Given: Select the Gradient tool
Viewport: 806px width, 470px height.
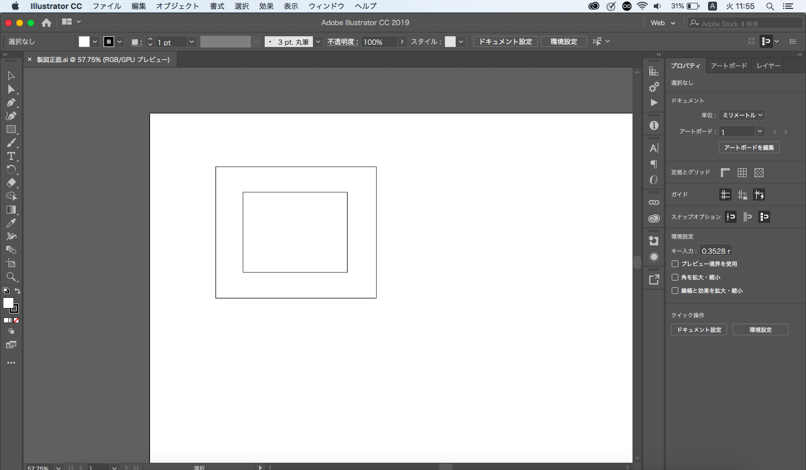Looking at the screenshot, I should click(11, 210).
